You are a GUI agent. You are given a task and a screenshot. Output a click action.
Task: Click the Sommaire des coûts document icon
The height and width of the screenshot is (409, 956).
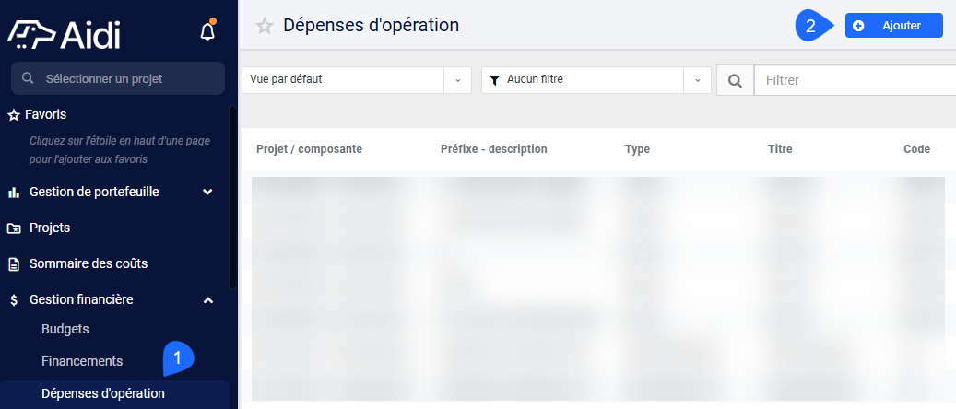tap(14, 264)
